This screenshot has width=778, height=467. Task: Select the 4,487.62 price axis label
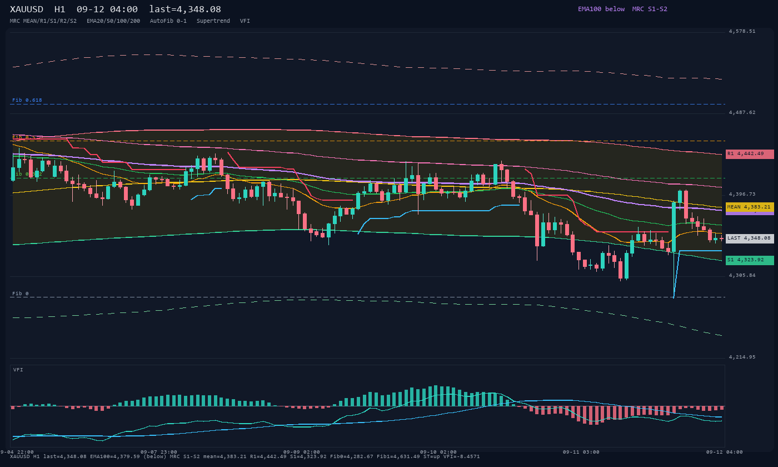[742, 112]
